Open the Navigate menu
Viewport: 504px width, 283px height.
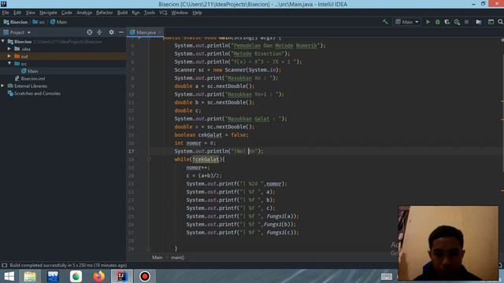point(48,13)
